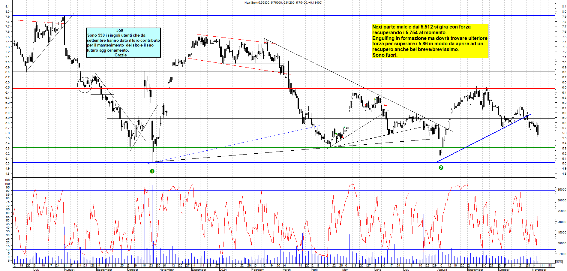Click 50 on the oscillator left axis

point(8,220)
